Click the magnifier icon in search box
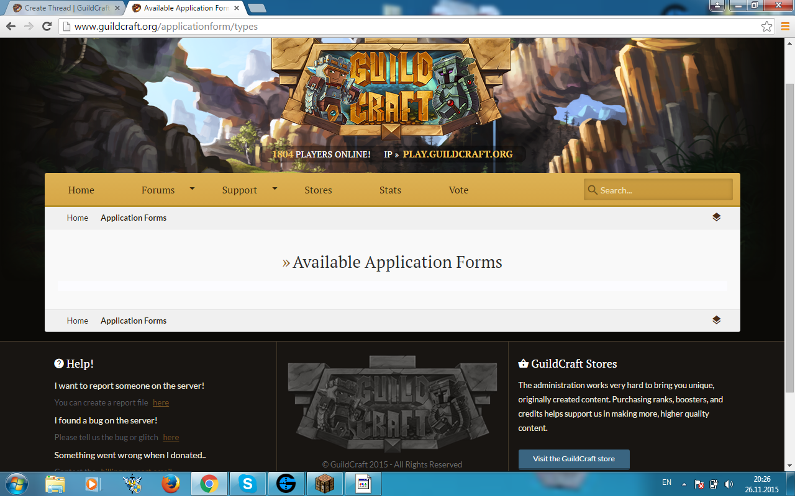The width and height of the screenshot is (795, 496). pyautogui.click(x=593, y=190)
